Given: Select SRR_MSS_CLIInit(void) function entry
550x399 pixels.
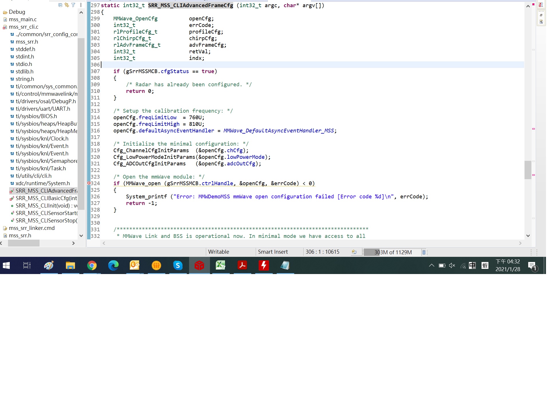Looking at the screenshot, I should click(44, 206).
